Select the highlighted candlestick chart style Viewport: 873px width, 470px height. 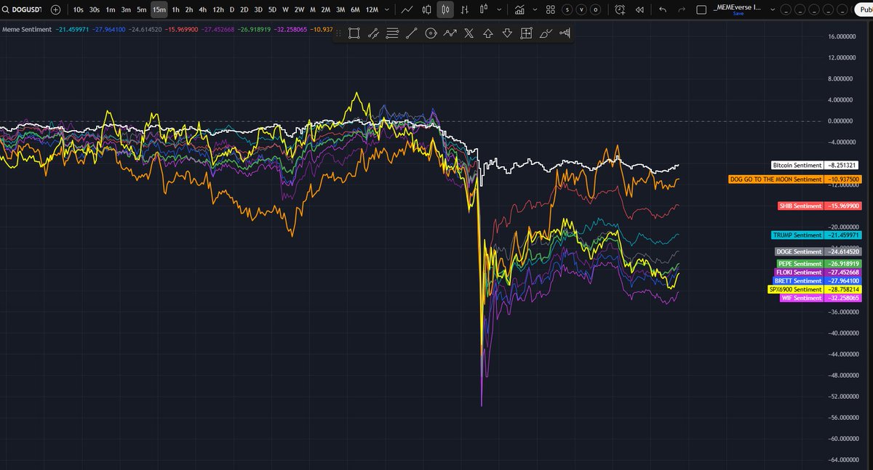[446, 10]
